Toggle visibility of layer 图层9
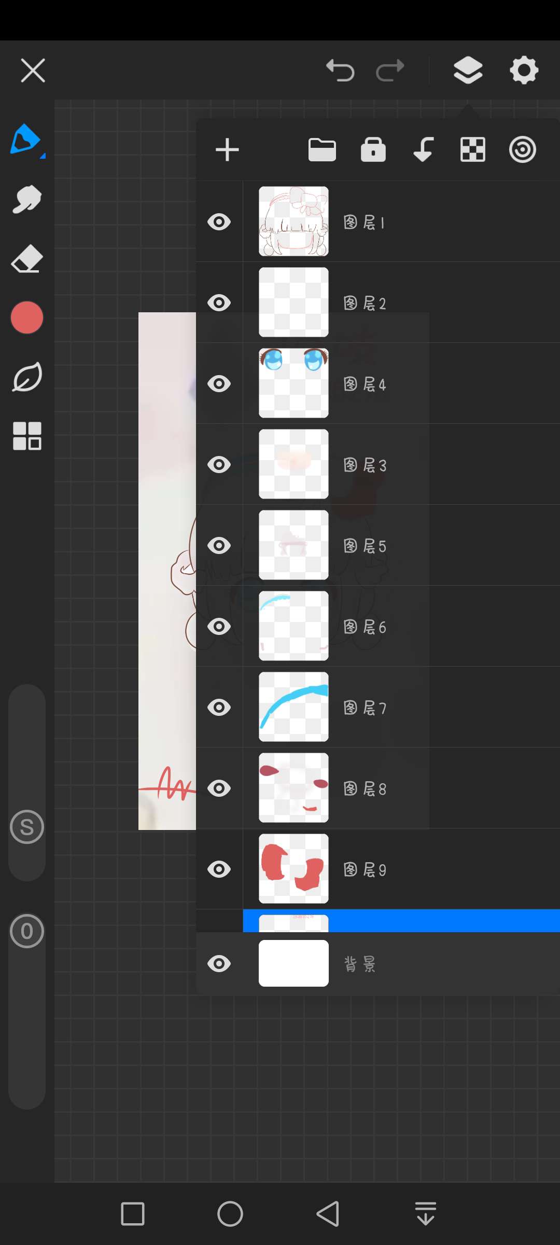This screenshot has height=1245, width=560. pyautogui.click(x=219, y=869)
